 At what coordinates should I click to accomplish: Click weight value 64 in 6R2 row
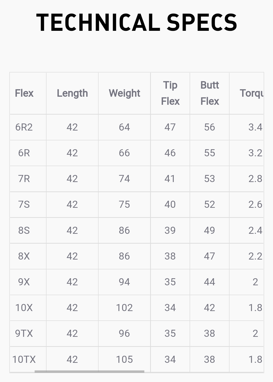pos(124,127)
